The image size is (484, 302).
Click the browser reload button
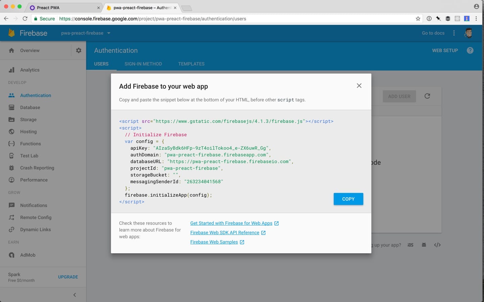coord(25,18)
